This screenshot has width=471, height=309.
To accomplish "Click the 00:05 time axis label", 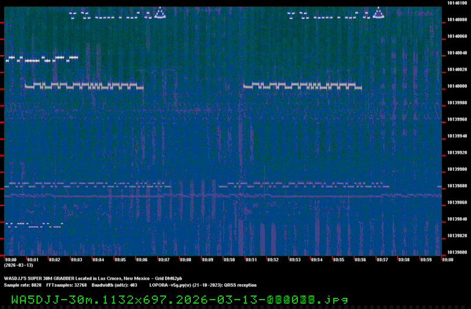I will (x=120, y=259).
